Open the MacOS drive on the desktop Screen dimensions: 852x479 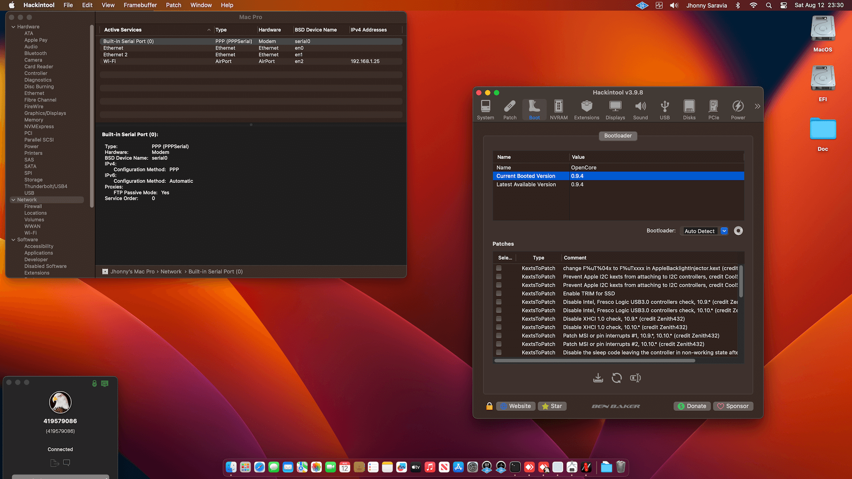click(x=823, y=34)
